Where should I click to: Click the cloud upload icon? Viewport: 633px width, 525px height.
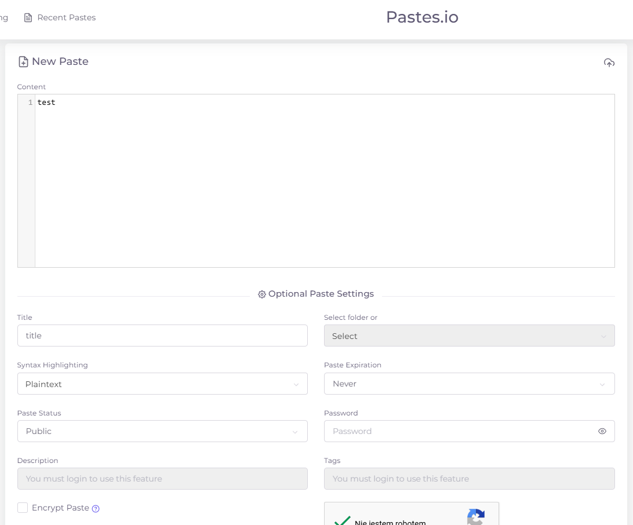(x=609, y=63)
